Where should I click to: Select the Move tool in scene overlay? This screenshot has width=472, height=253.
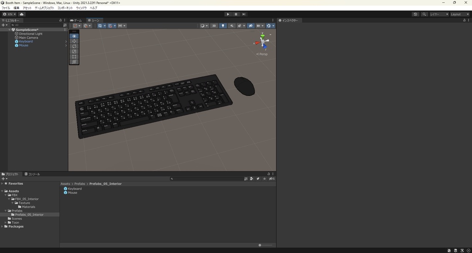coord(74,41)
